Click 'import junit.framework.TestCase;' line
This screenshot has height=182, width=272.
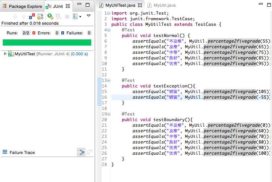pyautogui.click(x=153, y=19)
